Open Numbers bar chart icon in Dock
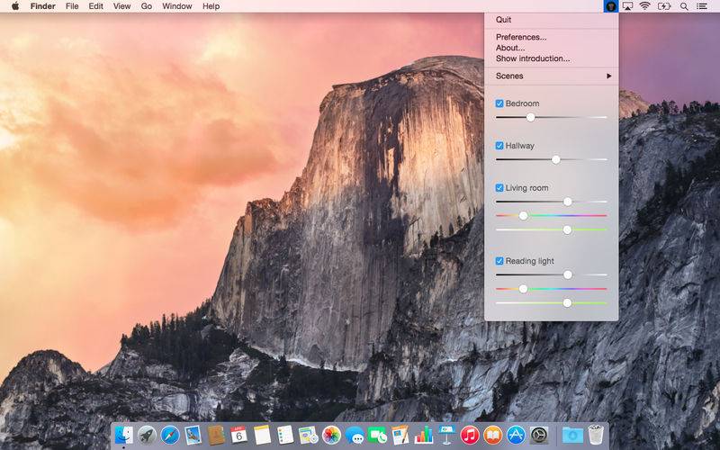The image size is (720, 450). [x=423, y=435]
